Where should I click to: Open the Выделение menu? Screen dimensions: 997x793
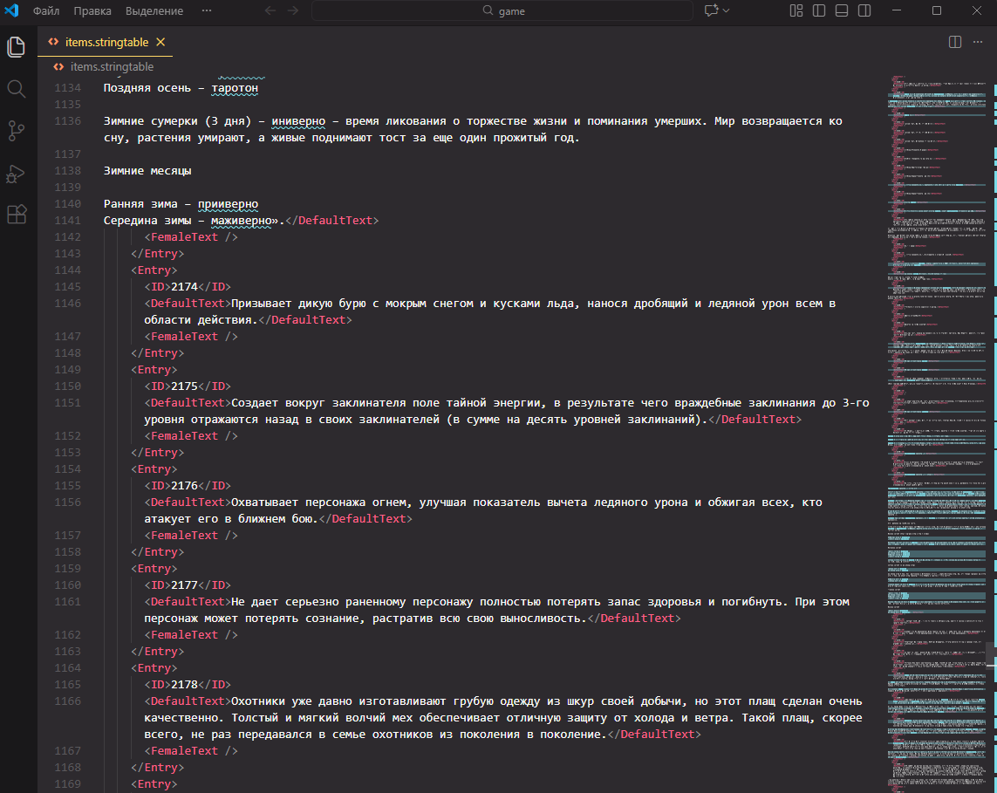coord(154,10)
